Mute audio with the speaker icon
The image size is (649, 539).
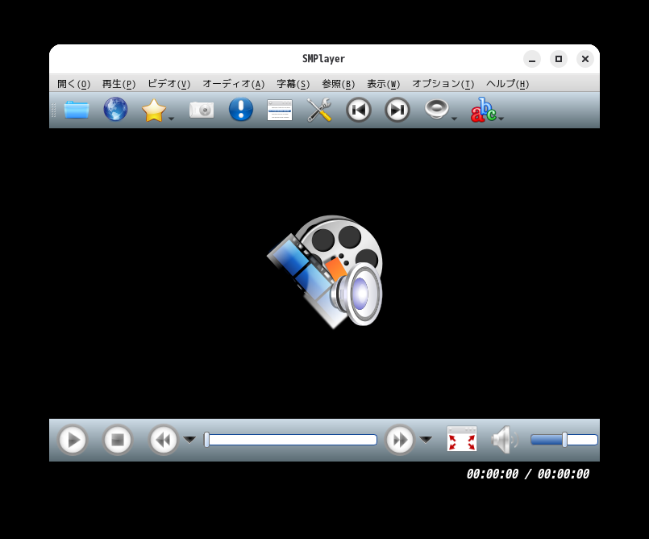505,440
